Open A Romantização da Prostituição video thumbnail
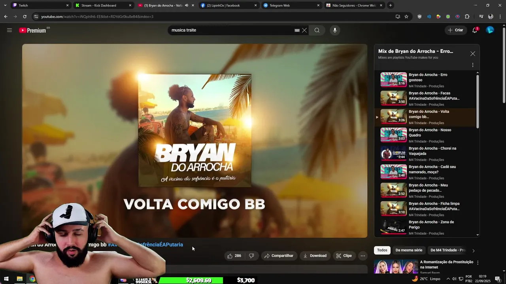506x284 pixels. click(x=396, y=267)
